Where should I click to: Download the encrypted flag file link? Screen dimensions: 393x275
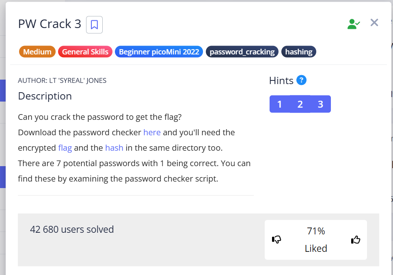(65, 148)
